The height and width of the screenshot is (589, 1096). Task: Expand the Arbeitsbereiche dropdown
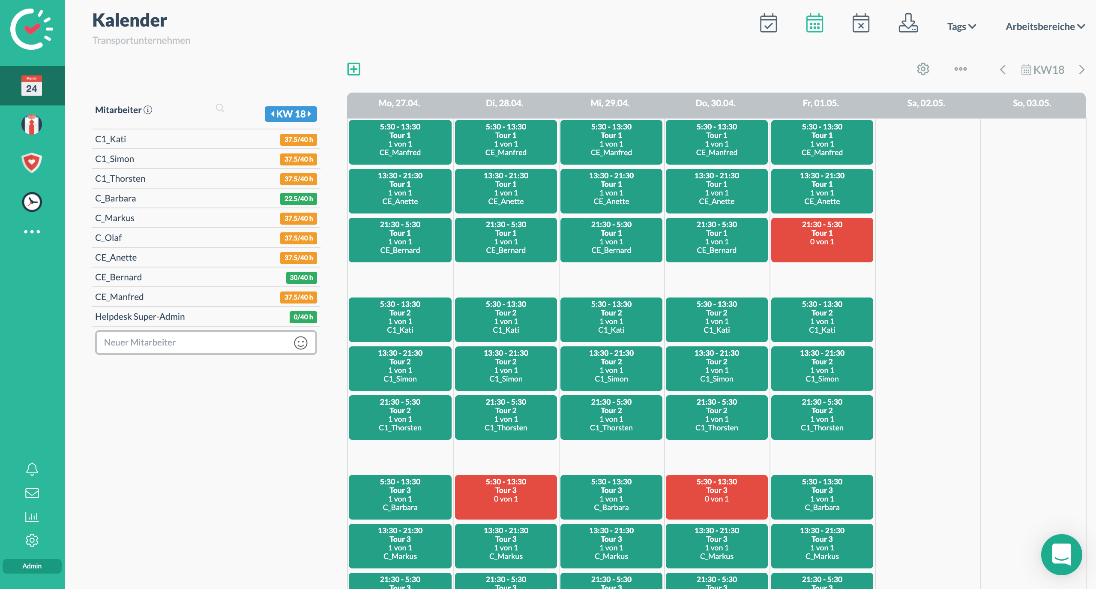click(1045, 27)
